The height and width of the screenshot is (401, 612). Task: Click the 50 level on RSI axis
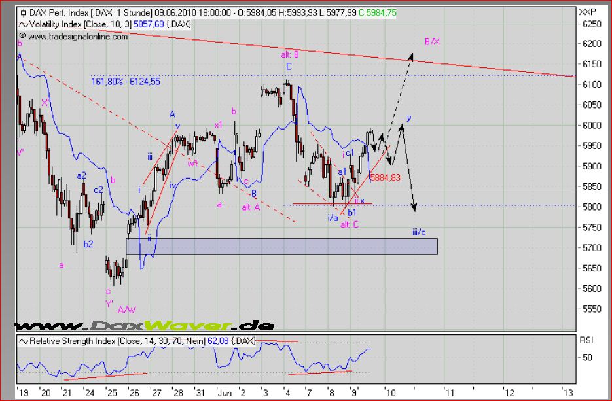(x=587, y=358)
